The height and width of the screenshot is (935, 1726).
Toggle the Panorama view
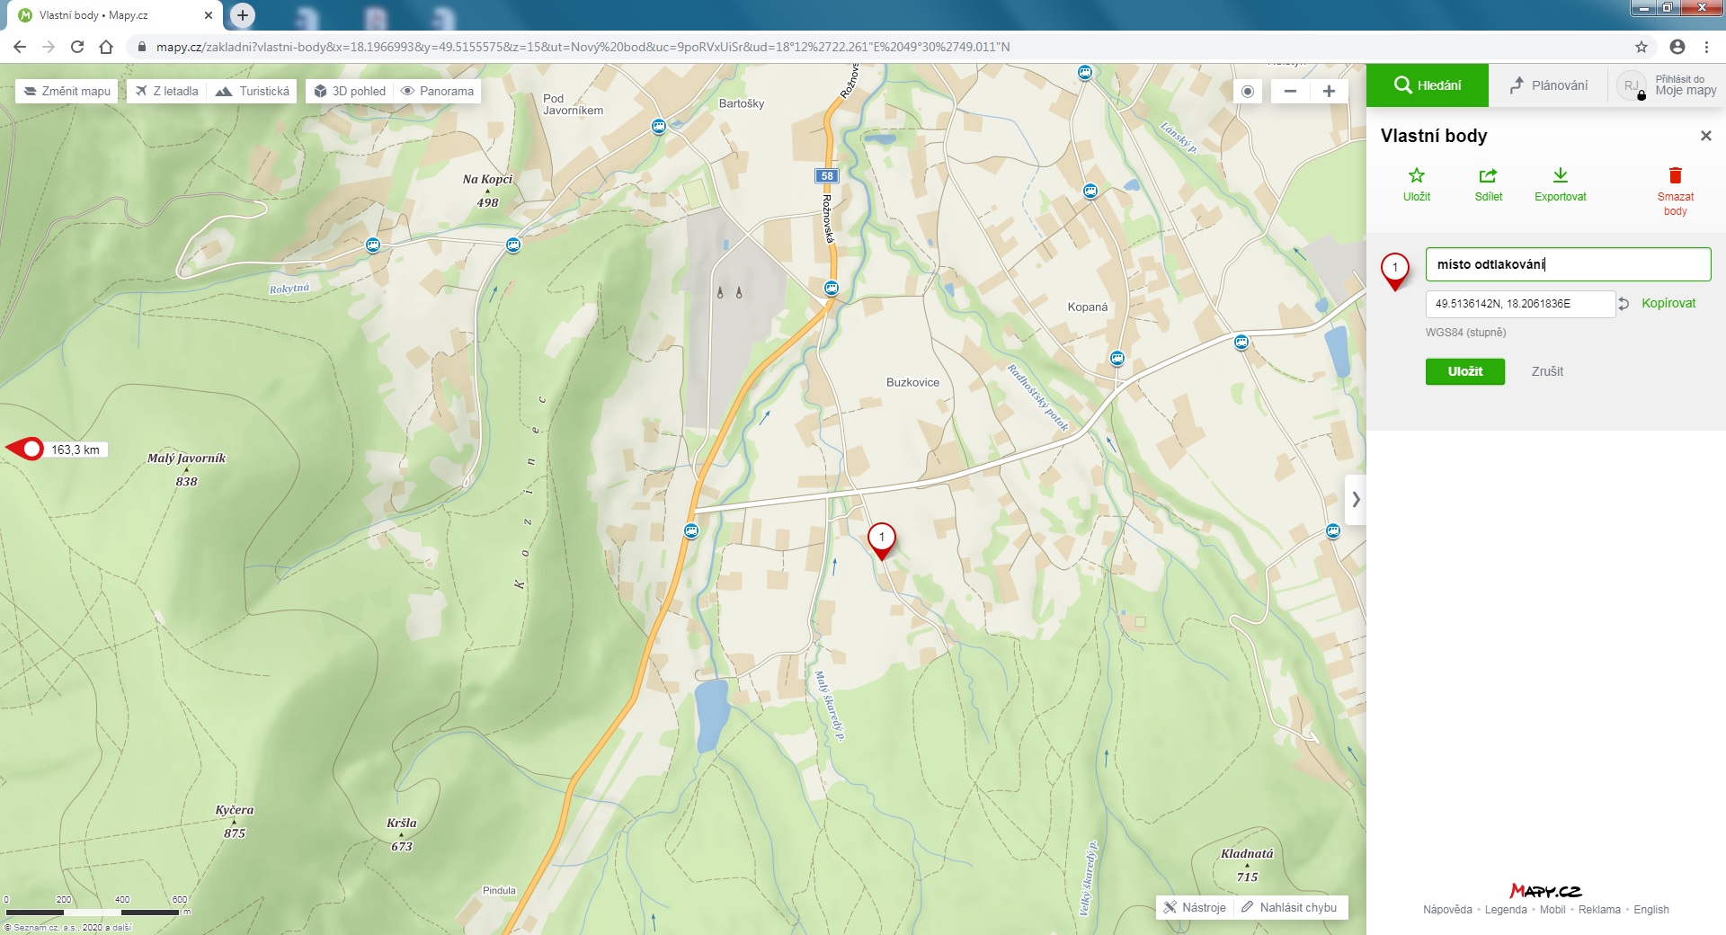437,91
